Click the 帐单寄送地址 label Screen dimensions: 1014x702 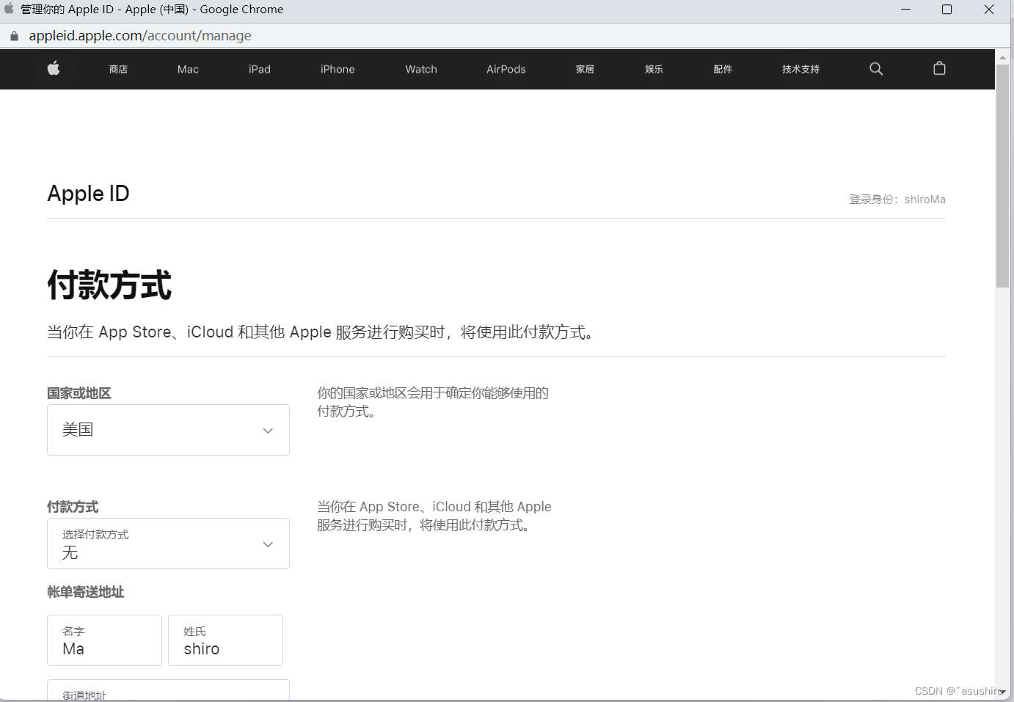[86, 592]
